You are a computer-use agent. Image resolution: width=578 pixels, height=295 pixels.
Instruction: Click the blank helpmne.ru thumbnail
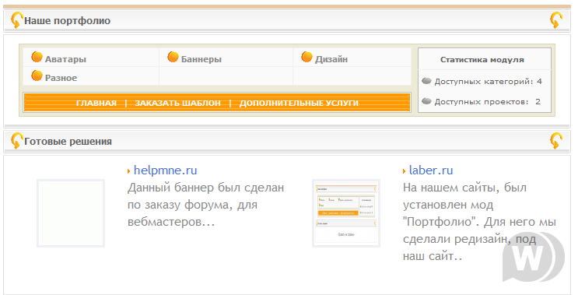(x=71, y=213)
